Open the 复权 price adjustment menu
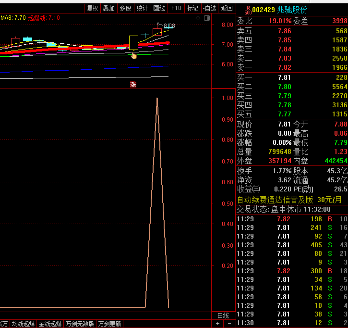 pos(92,8)
